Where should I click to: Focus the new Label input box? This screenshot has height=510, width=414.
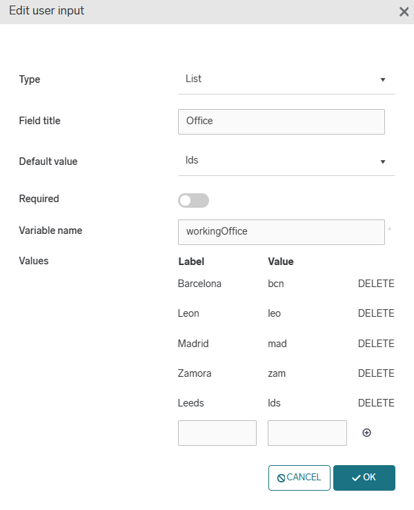[x=217, y=433]
